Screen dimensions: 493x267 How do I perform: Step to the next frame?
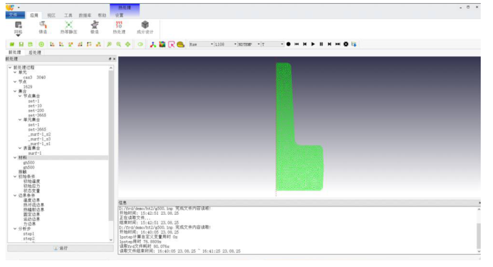click(329, 44)
